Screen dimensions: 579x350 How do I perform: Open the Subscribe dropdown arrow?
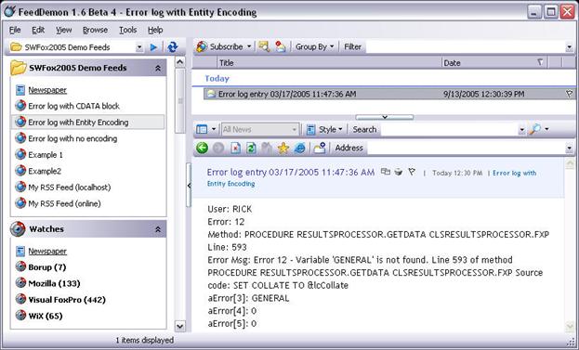coord(249,46)
